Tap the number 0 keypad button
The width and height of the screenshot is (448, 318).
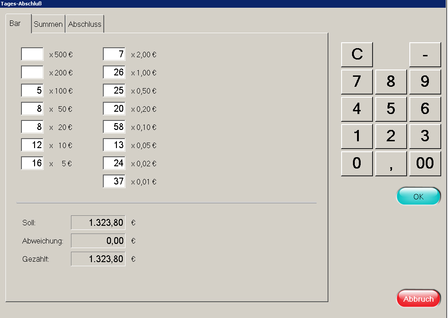[357, 164]
